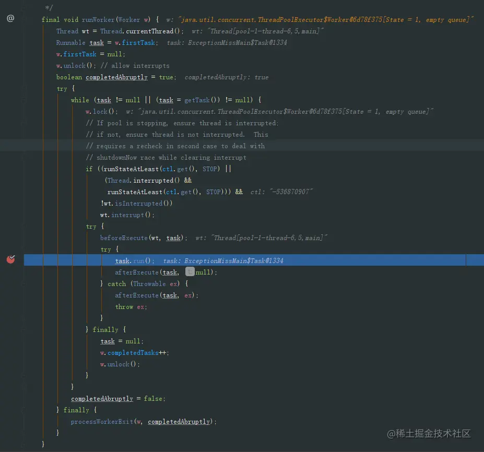Click the @ gutter icon beside runWorker
484x452 pixels.
[10, 18]
